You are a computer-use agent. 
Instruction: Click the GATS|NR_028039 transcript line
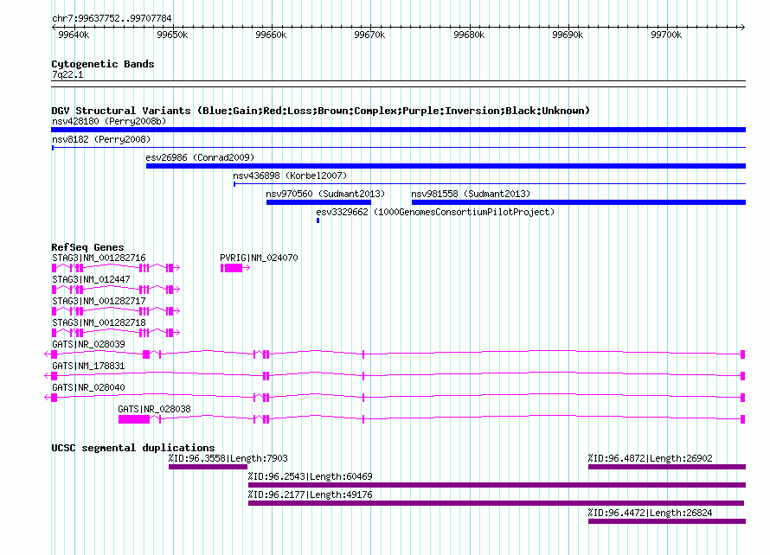[x=395, y=354]
